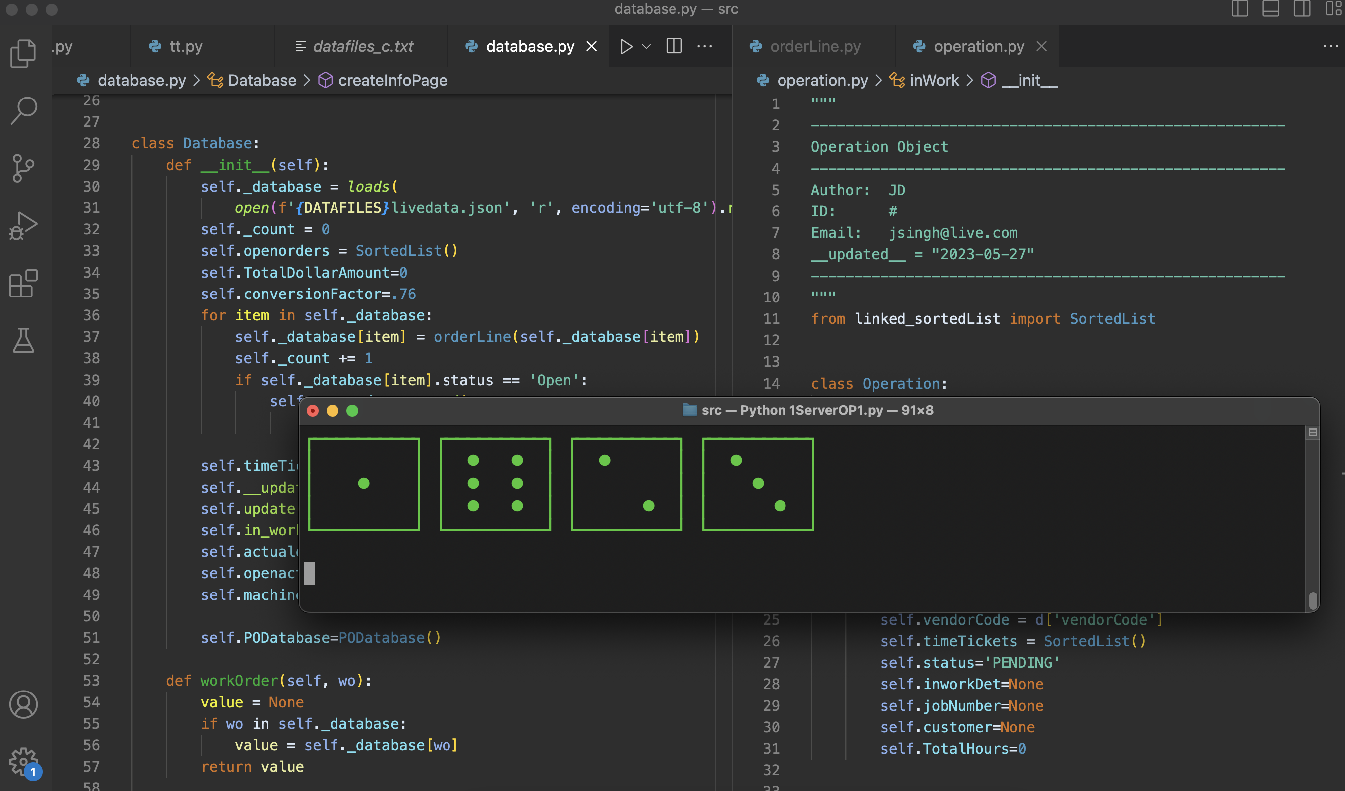
Task: Open run options dropdown arrow
Action: point(646,46)
